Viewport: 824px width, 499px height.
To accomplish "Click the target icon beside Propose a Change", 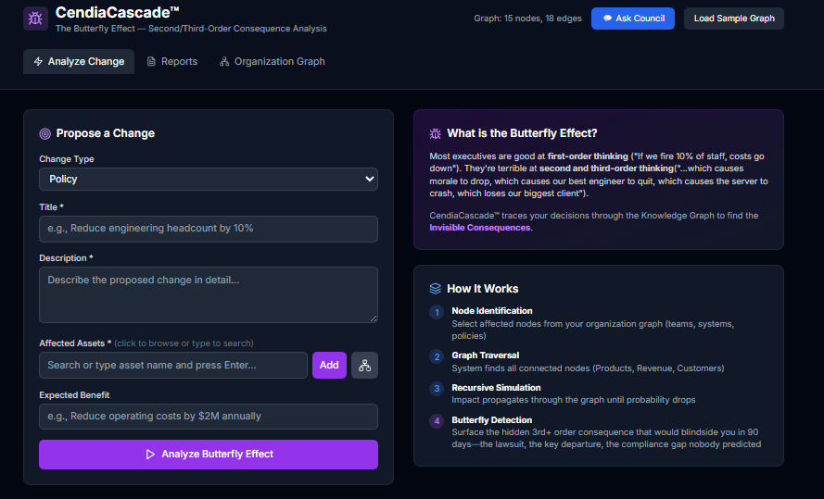I will 45,133.
